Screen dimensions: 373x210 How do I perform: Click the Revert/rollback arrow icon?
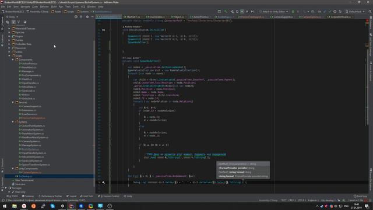click(340, 12)
